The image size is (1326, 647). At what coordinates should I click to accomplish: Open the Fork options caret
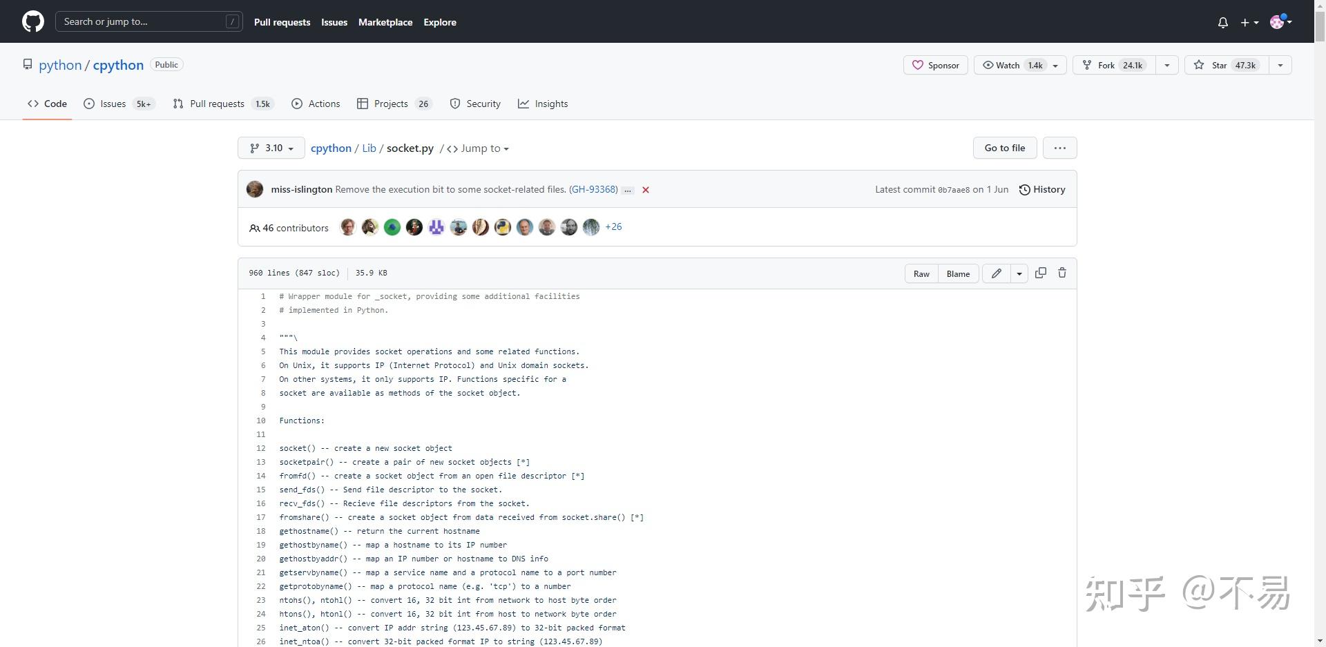1167,65
